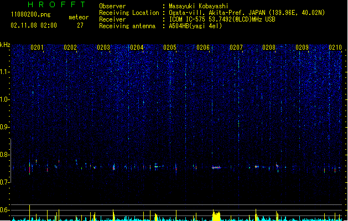
Task: Click the date stamp 02.11.08 02:00
Action: coord(34,25)
